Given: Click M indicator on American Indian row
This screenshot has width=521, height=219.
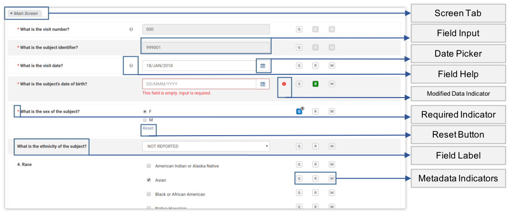Looking at the screenshot, I should tap(332, 164).
